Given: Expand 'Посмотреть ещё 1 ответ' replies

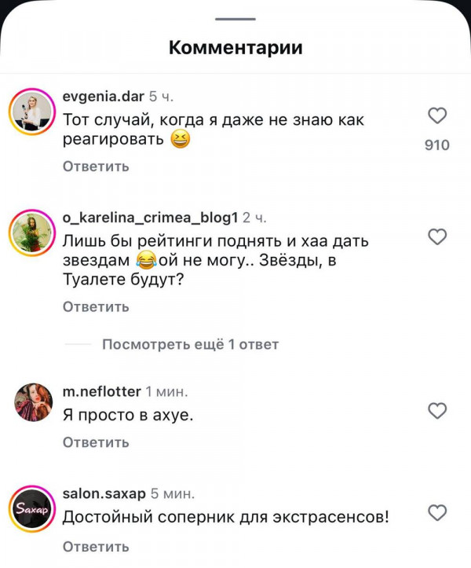Looking at the screenshot, I should coord(191,344).
